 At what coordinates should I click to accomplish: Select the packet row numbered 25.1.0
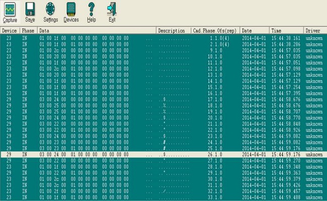coord(163,148)
